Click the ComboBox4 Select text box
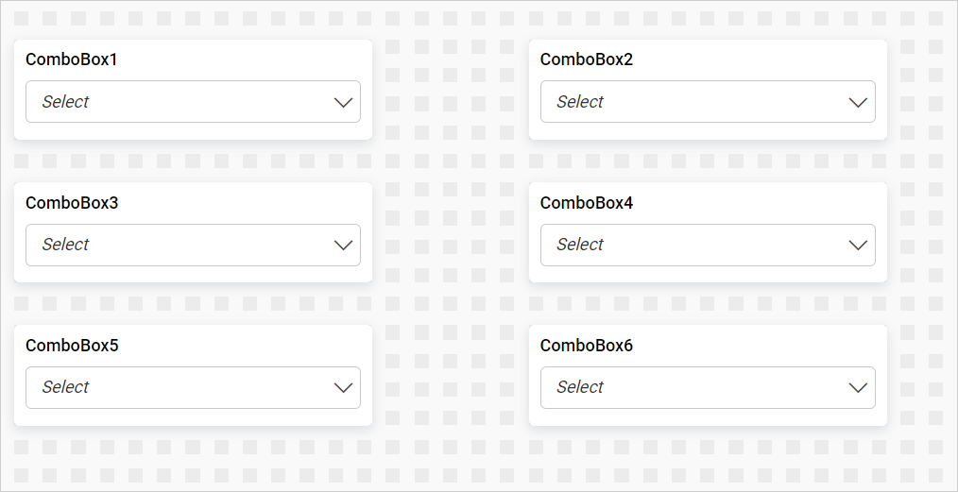958x492 pixels. 580,245
